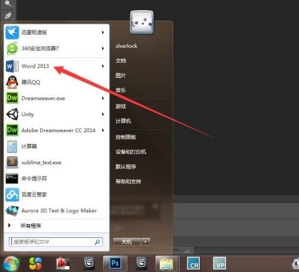Switch to Photoshop in the taskbar
Screen dimensions: 299x272
[115, 263]
